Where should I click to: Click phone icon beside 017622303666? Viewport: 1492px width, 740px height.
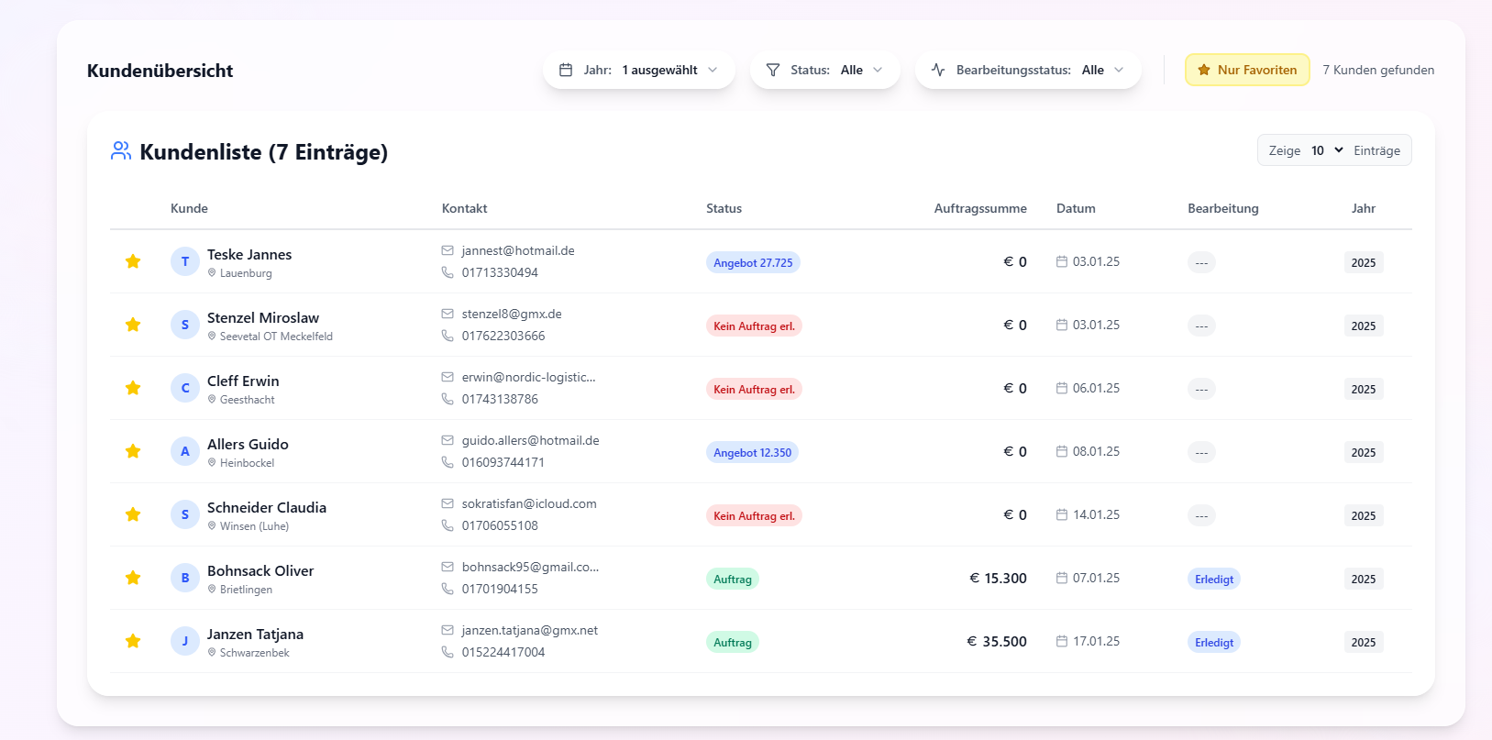point(448,336)
